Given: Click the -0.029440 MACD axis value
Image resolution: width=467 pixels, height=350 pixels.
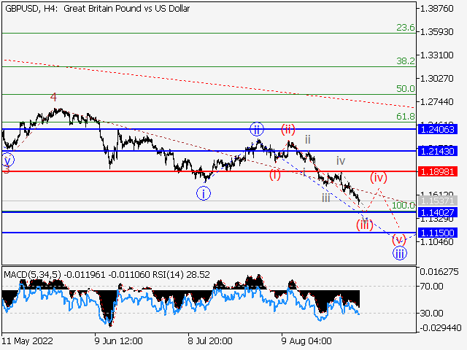Looking at the screenshot, I should pyautogui.click(x=441, y=328).
